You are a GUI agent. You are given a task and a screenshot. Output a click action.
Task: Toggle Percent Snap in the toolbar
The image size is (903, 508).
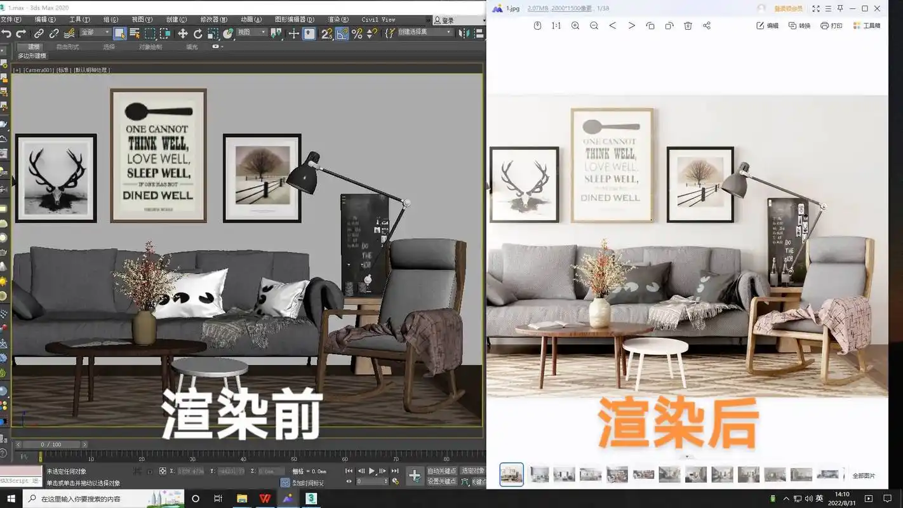click(x=357, y=34)
